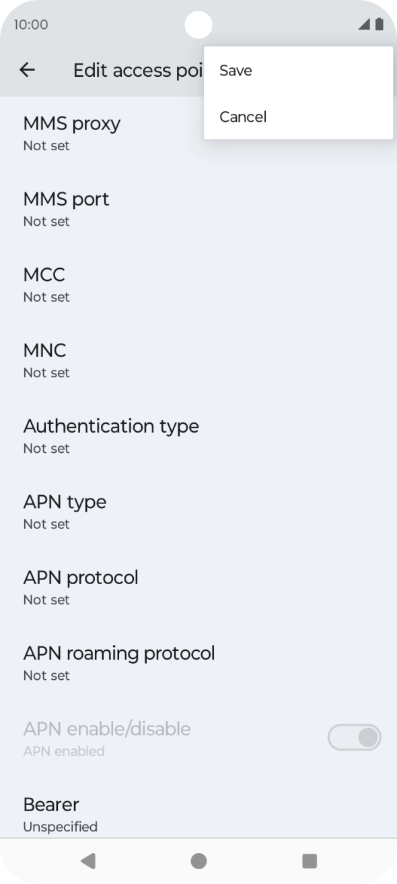Tap the Android home circle button
Viewport: 397px width, 884px height.
(x=199, y=860)
